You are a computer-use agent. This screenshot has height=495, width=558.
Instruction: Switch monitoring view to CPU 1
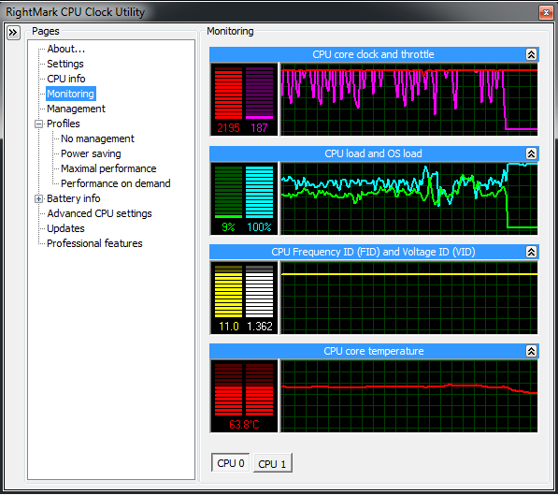click(273, 463)
